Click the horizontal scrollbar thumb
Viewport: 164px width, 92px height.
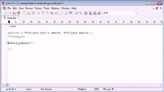(x=7, y=85)
